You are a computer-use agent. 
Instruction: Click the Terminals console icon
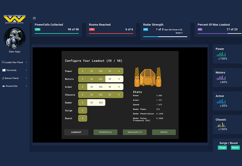[x=4, y=70]
